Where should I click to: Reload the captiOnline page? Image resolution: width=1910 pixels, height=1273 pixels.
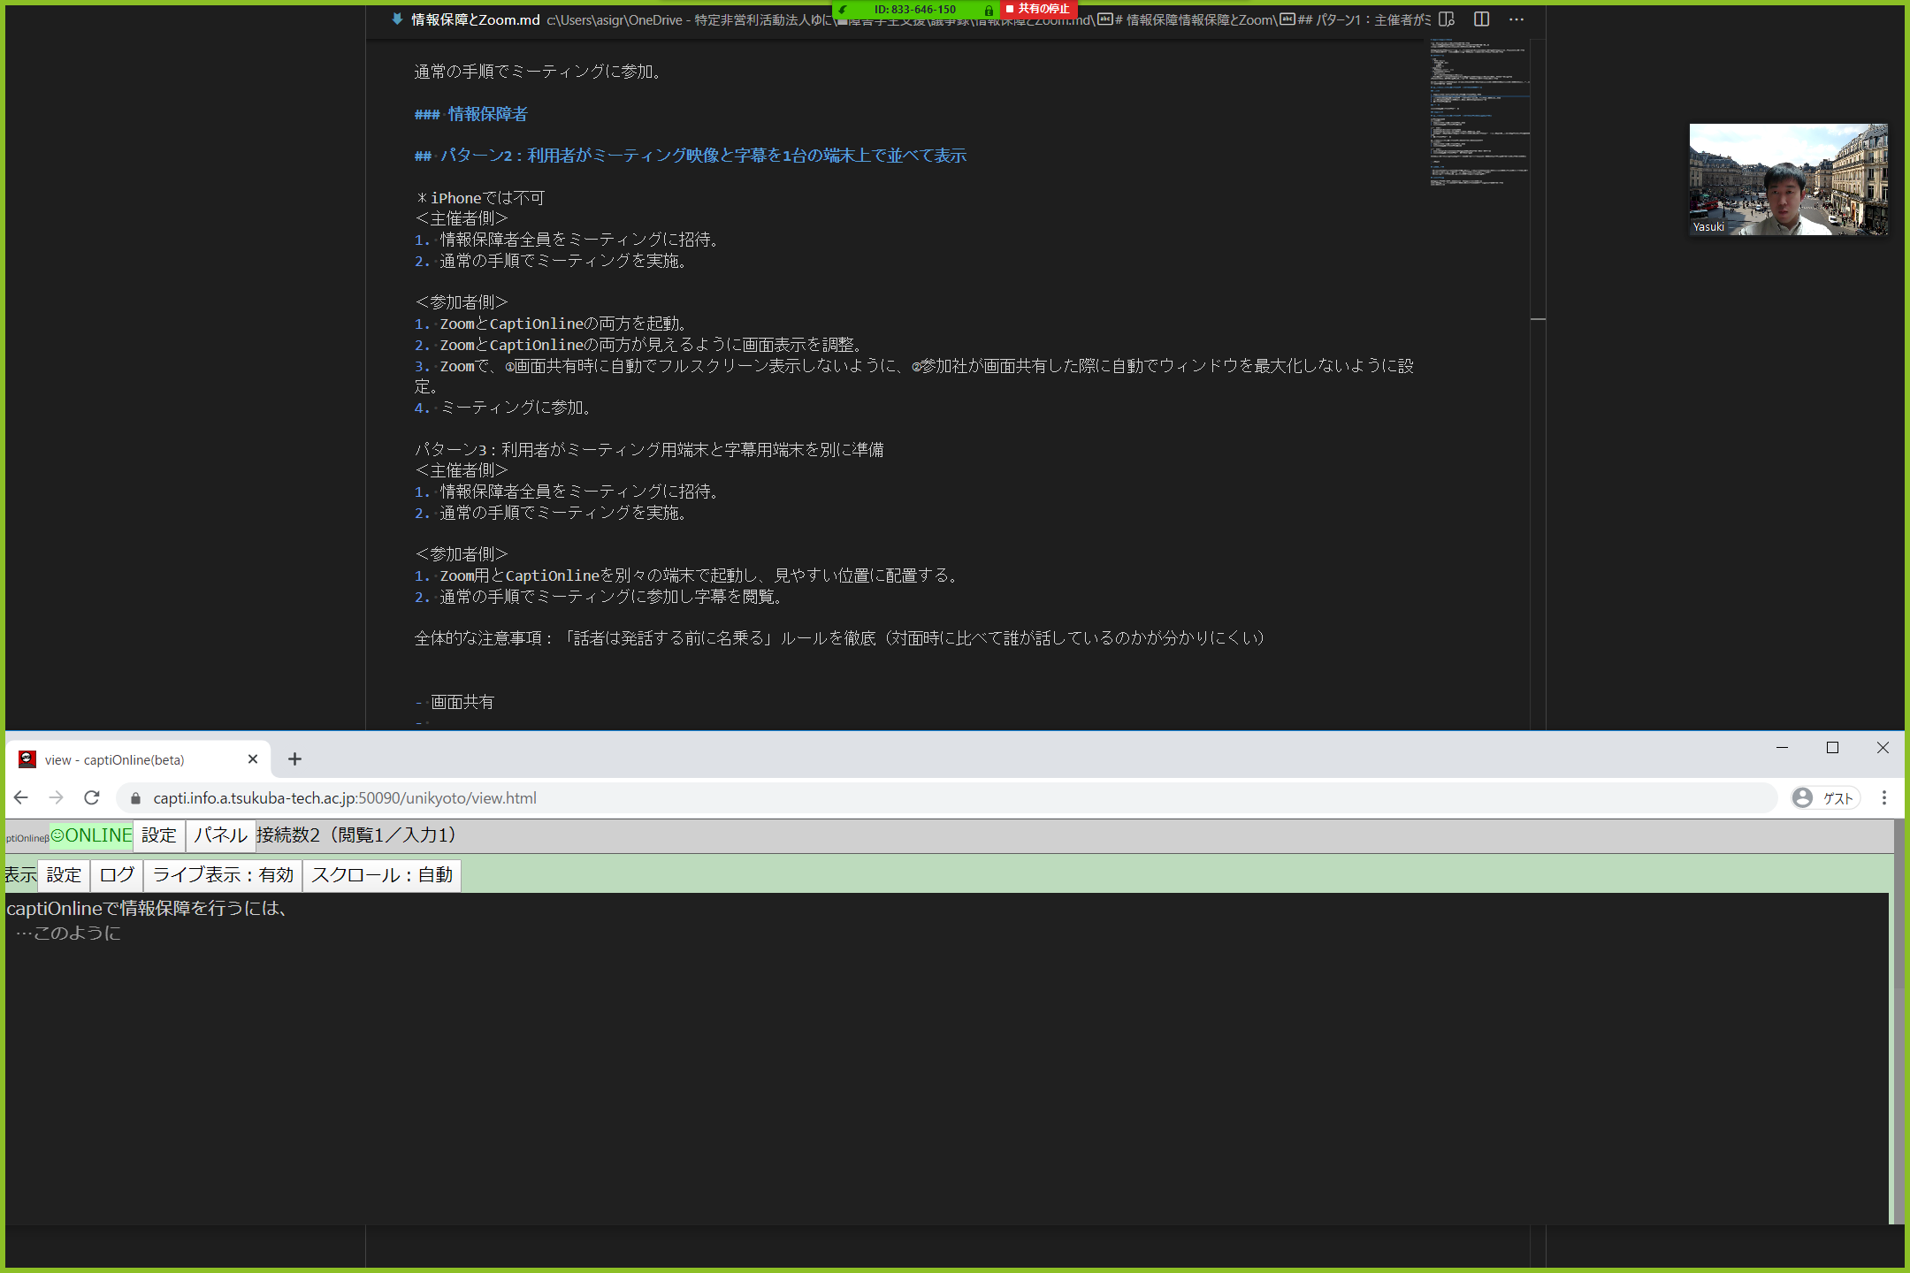click(x=92, y=798)
